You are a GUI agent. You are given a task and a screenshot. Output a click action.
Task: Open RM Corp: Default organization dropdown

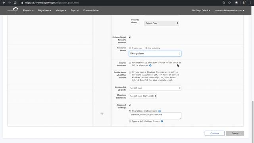pyautogui.click(x=201, y=10)
